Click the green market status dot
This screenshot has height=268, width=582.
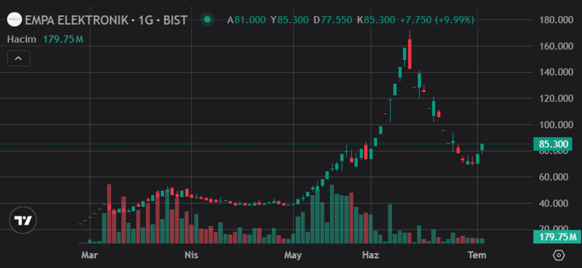pyautogui.click(x=208, y=20)
